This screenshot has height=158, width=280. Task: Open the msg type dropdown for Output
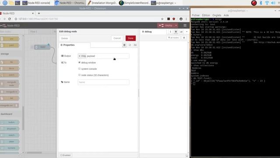(82, 56)
